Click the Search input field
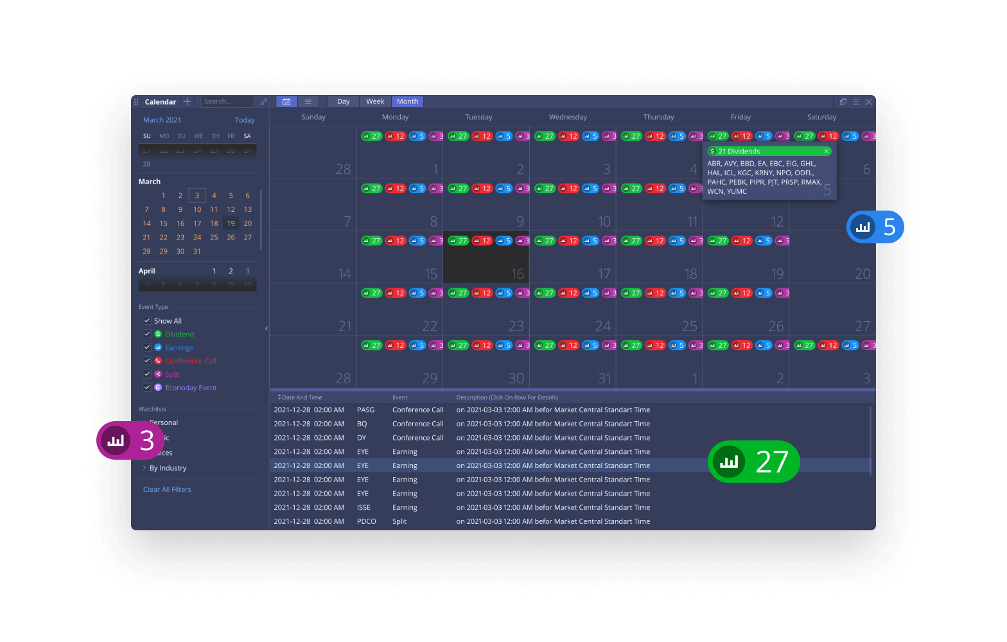The image size is (1007, 642). (x=227, y=101)
